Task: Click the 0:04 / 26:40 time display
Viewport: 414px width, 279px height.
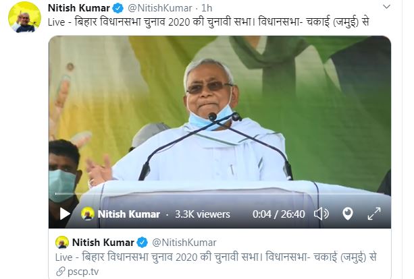Action: point(278,214)
